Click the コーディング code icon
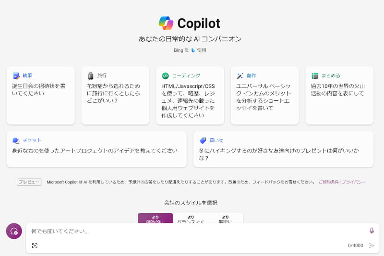The image size is (384, 256). (x=165, y=76)
